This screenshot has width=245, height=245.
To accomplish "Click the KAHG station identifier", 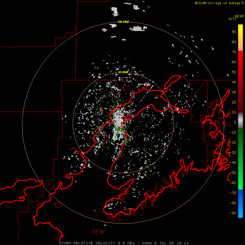I will [x=147, y=243].
